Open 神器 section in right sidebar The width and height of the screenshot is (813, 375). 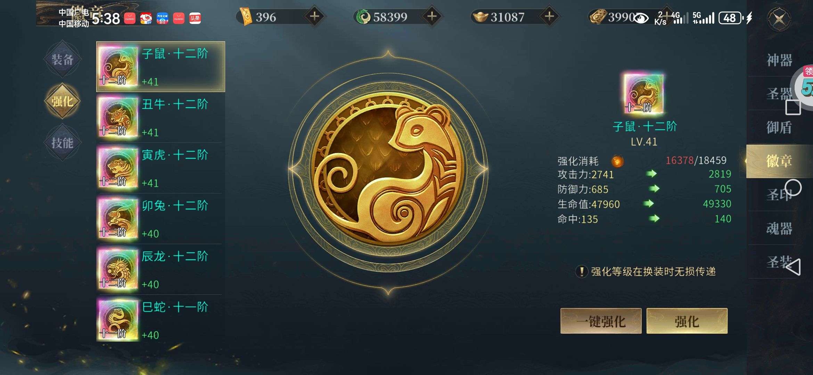[779, 60]
